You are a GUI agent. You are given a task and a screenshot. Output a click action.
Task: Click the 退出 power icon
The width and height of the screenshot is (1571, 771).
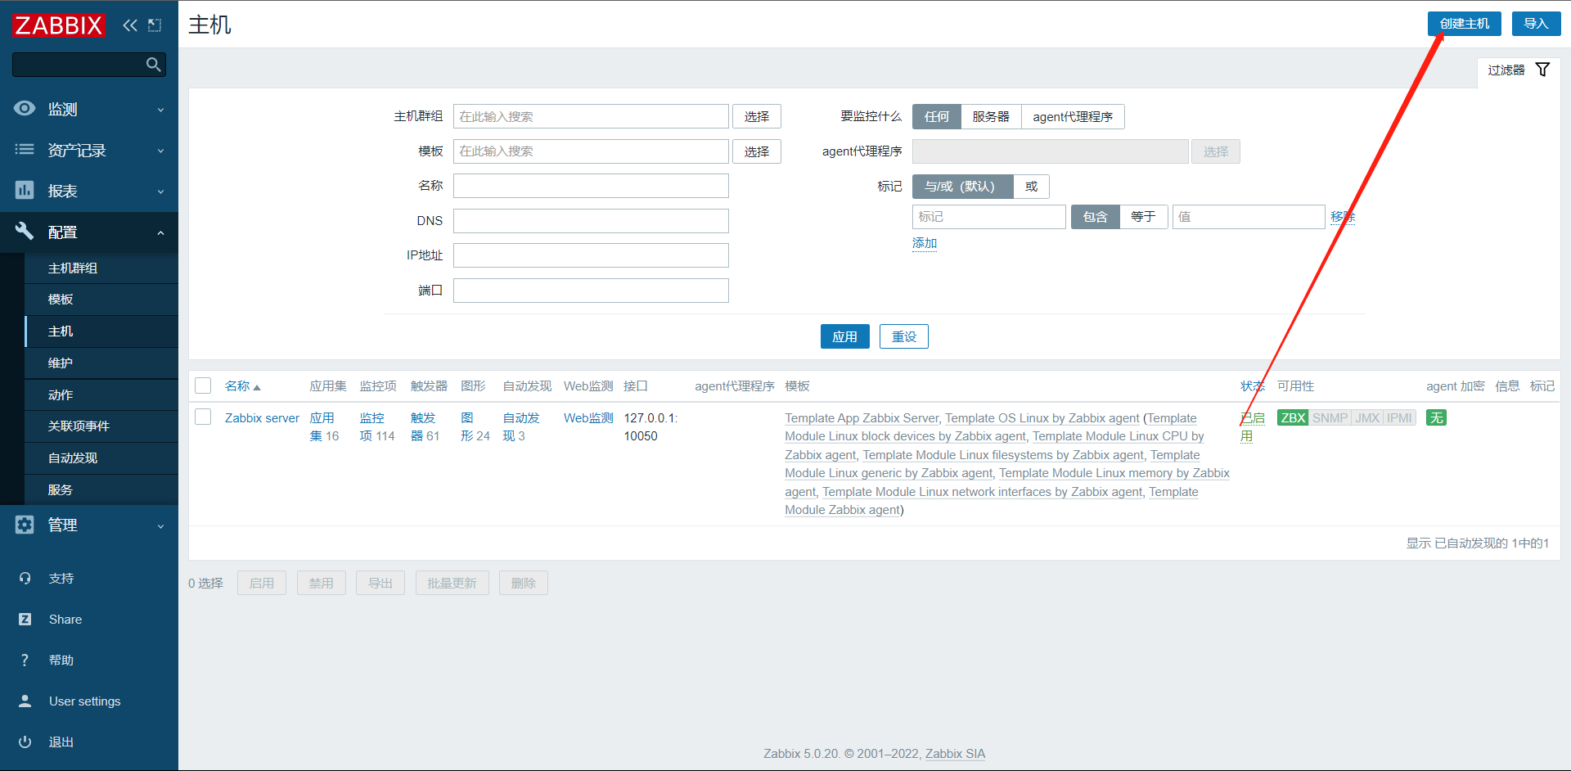click(x=25, y=742)
